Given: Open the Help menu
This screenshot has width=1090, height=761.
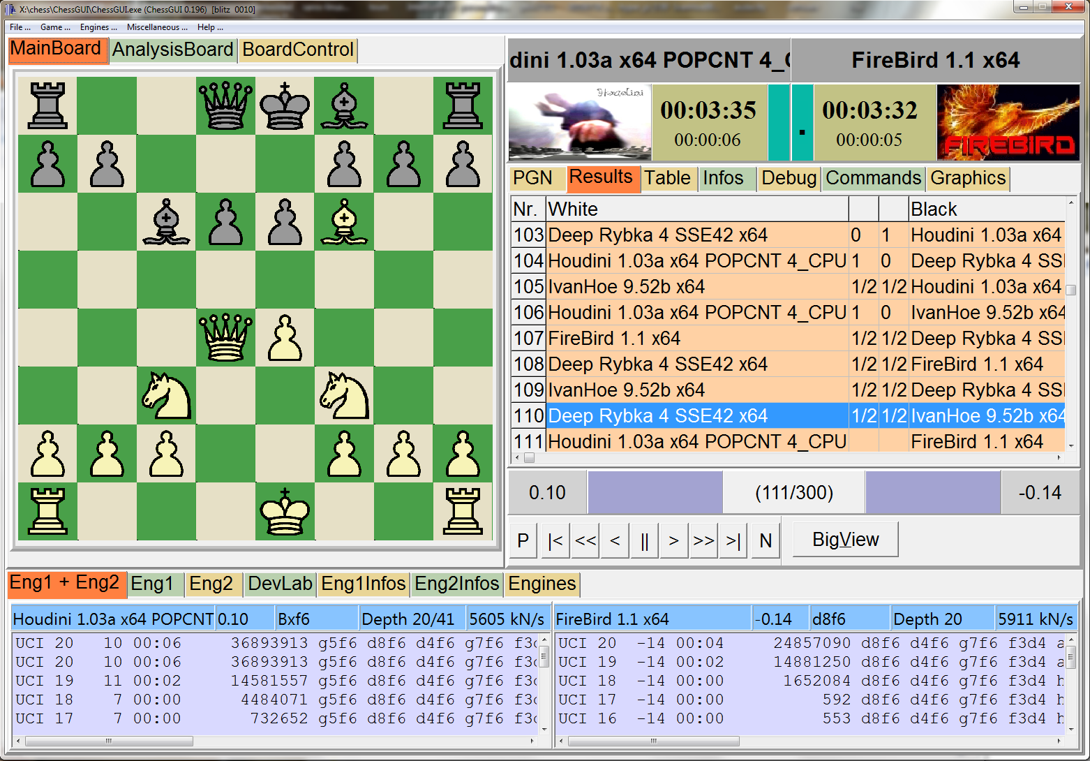Looking at the screenshot, I should click(210, 27).
